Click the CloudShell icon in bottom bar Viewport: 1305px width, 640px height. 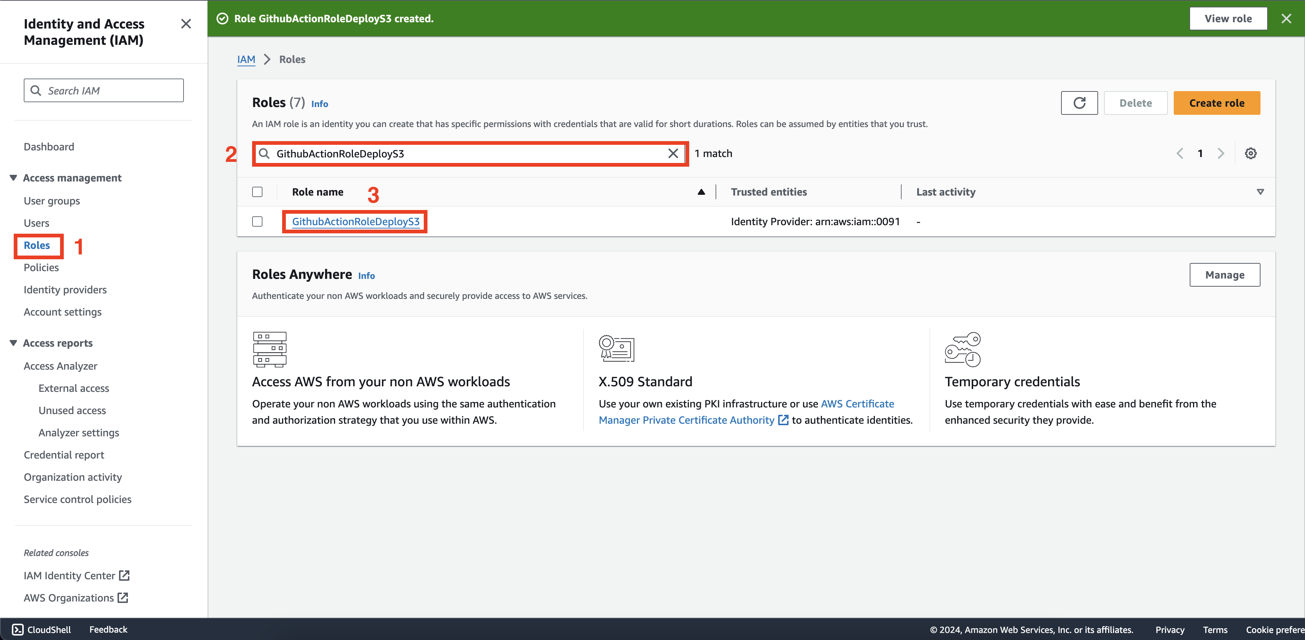[x=17, y=629]
